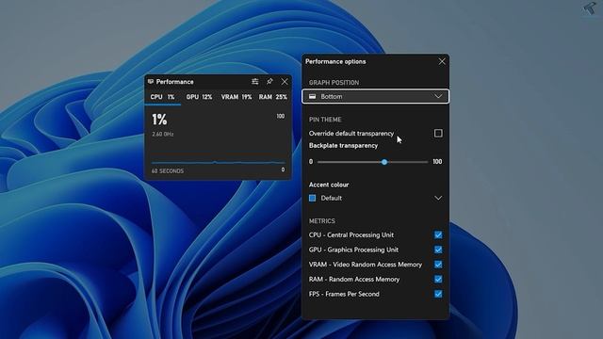The height and width of the screenshot is (339, 603).
Task: Open the Graph position dropdown
Action: (x=375, y=96)
